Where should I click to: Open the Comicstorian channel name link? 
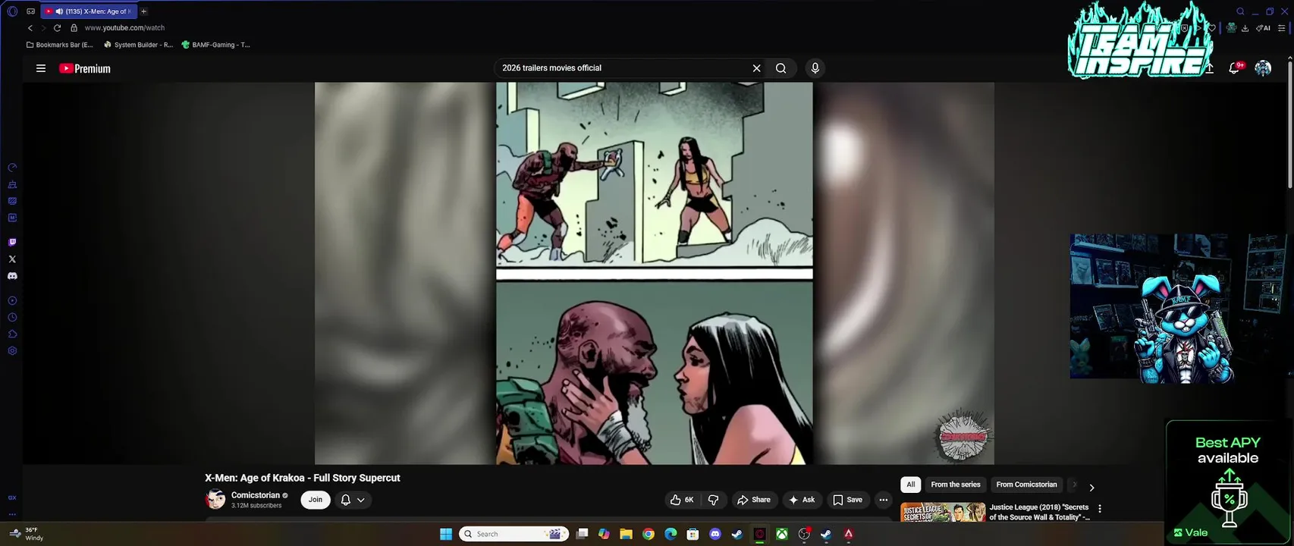pyautogui.click(x=256, y=495)
